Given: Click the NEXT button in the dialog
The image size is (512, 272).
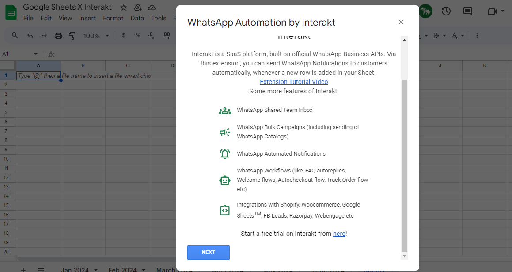Looking at the screenshot, I should (x=208, y=252).
